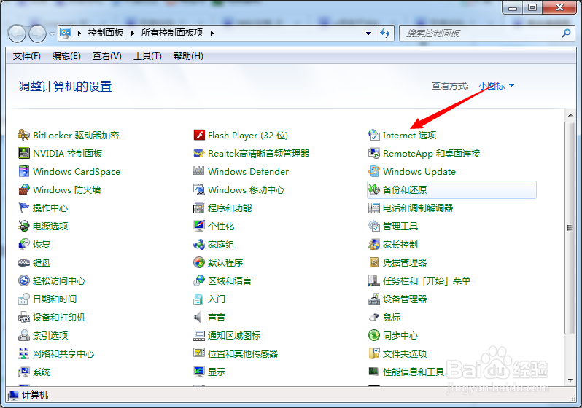Click the Windows 移动中心 icon
The width and height of the screenshot is (582, 408).
(199, 189)
